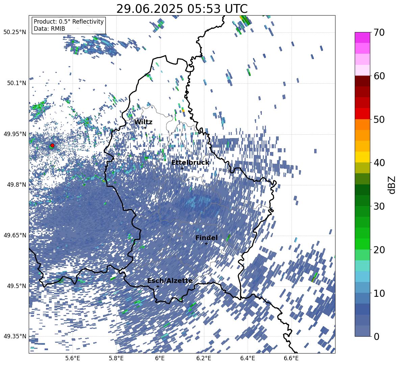The height and width of the screenshot is (365, 400).
Task: Click the 'Data: RMIB' text
Action: coord(49,29)
